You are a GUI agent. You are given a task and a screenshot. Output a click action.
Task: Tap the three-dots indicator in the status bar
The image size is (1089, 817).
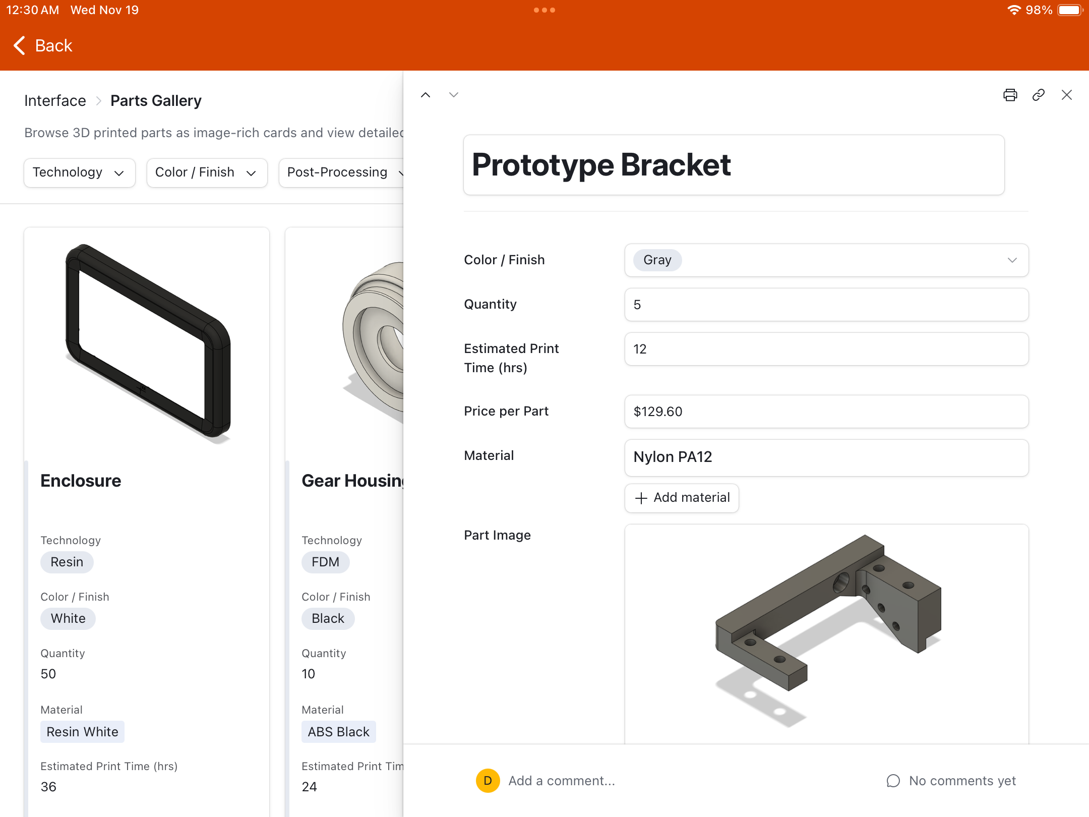pyautogui.click(x=545, y=10)
